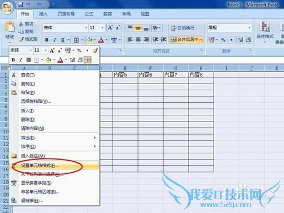The height and width of the screenshot is (213, 284).
Task: Apply ribbon red font color
Action: pos(101,40)
